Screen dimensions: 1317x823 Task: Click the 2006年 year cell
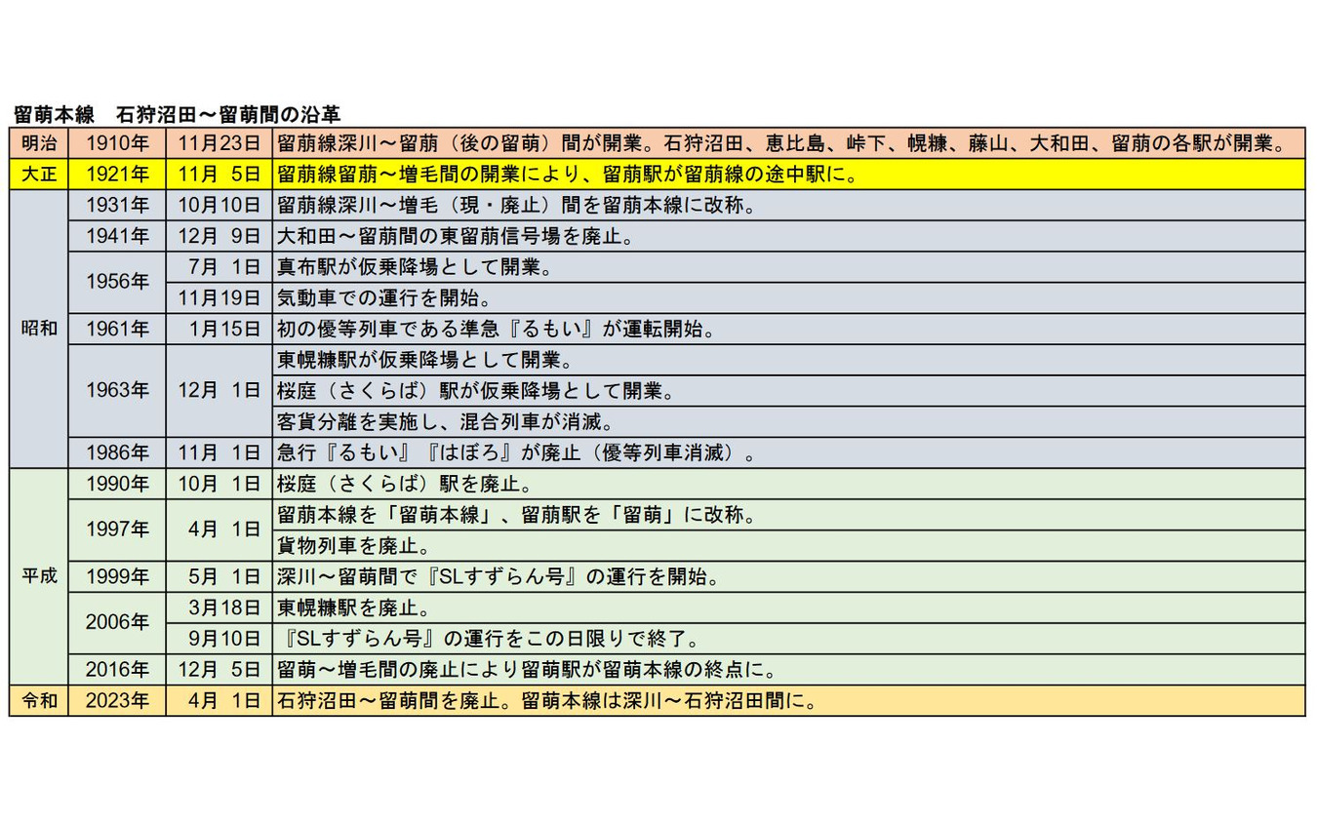pos(117,622)
